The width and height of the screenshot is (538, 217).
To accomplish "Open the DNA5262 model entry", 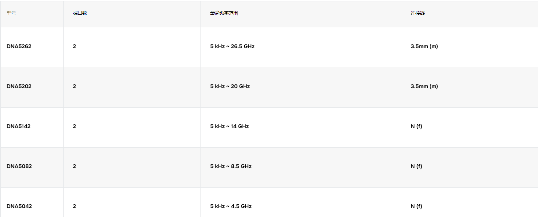I will (19, 46).
